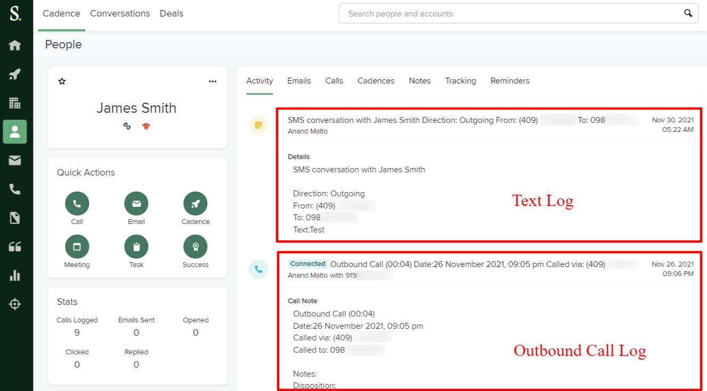The width and height of the screenshot is (707, 391).
Task: Click the search magnifier icon
Action: tap(688, 13)
